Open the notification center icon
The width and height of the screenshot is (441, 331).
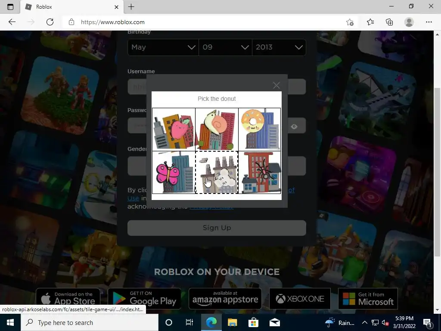pos(428,322)
